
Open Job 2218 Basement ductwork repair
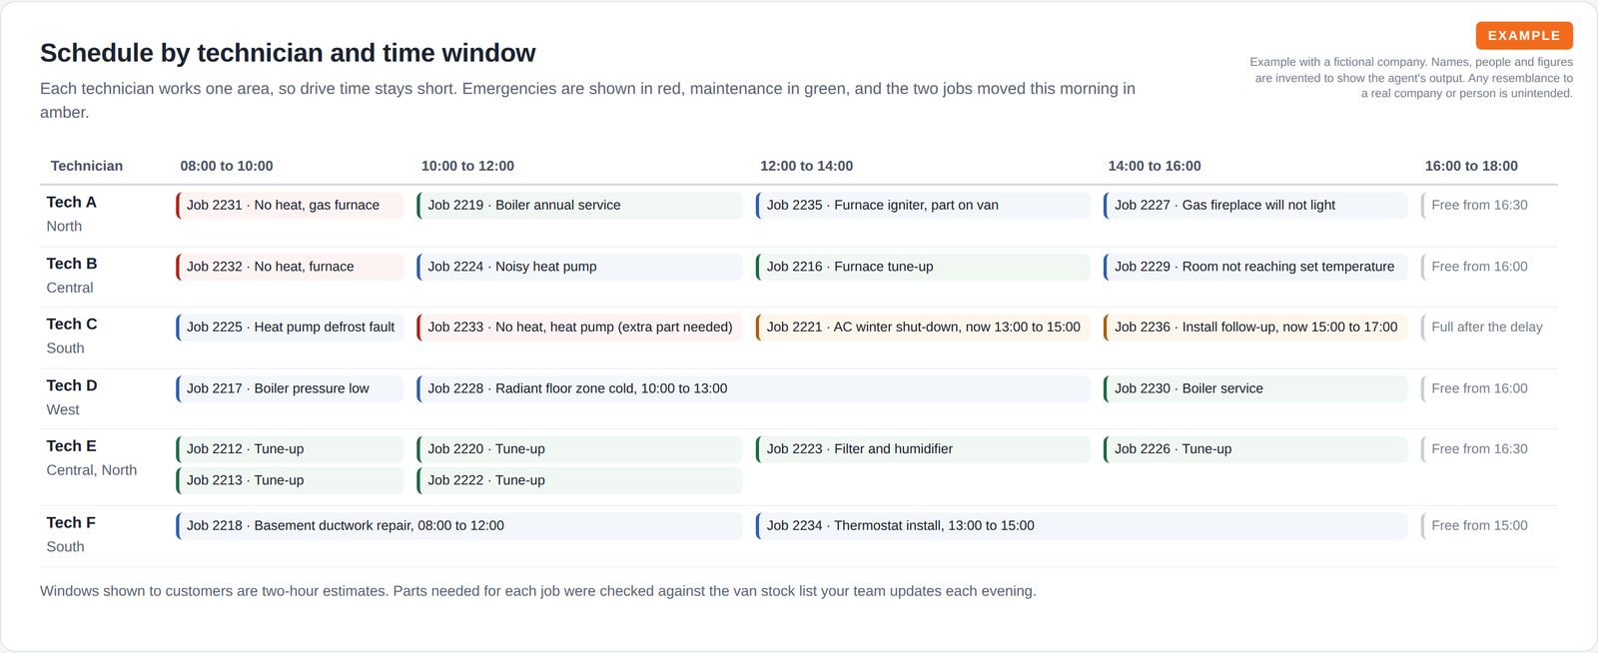[x=459, y=525]
